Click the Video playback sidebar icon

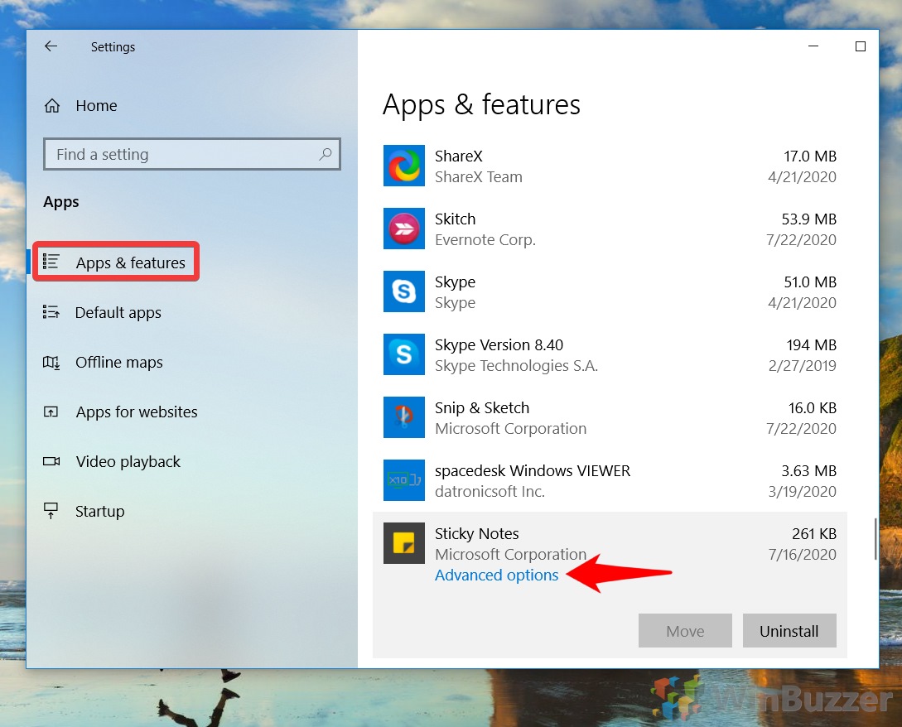click(x=51, y=461)
